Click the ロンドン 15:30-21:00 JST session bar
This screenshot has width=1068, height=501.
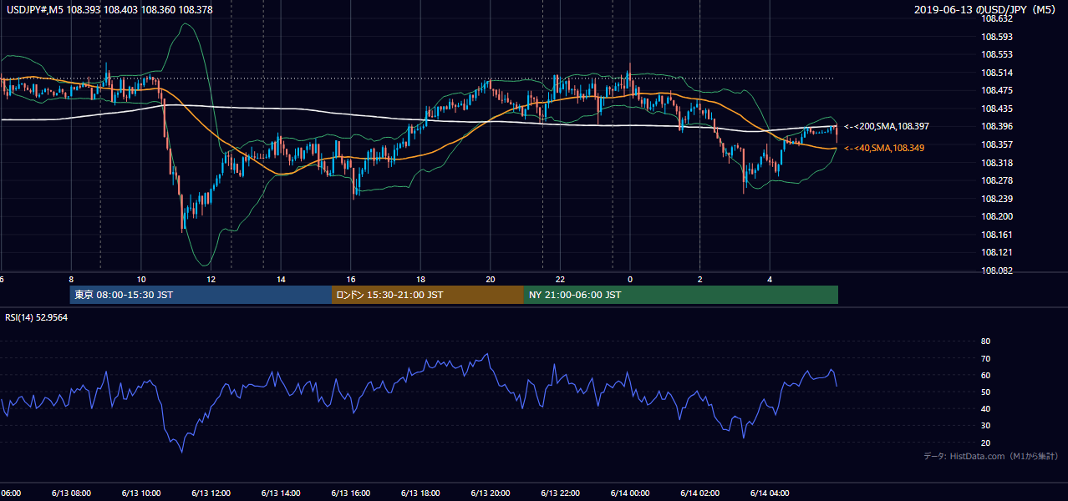click(x=428, y=295)
